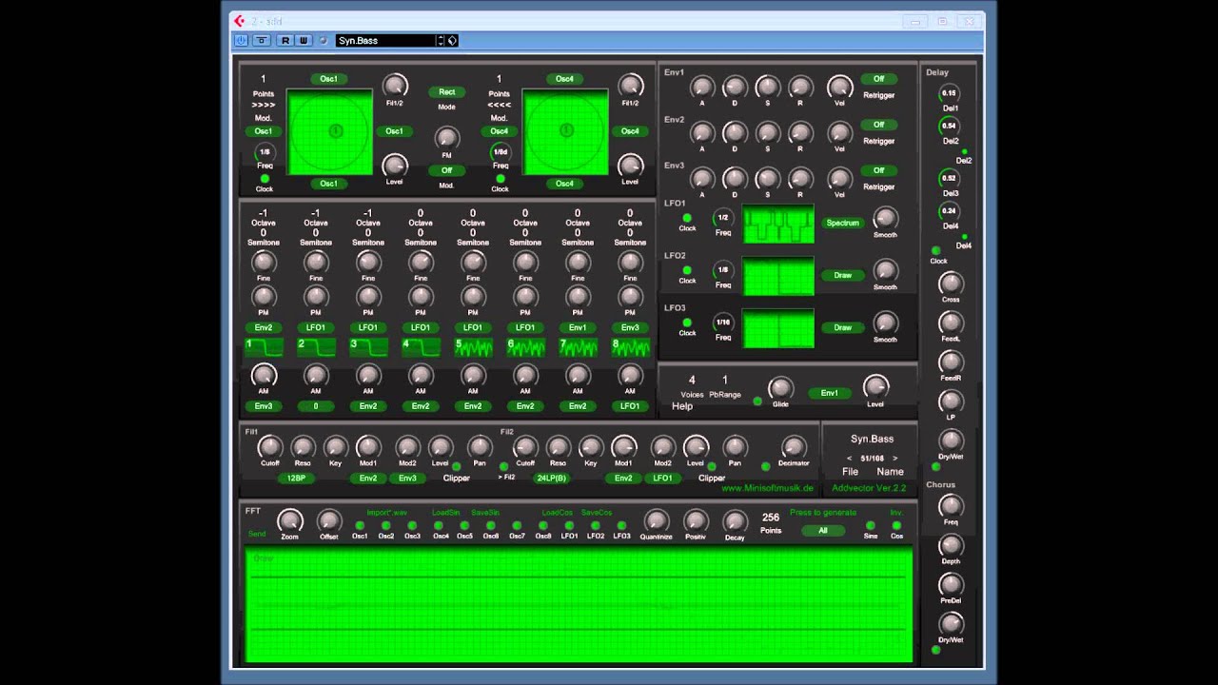Image resolution: width=1218 pixels, height=685 pixels.
Task: Click the Delay Cross knob
Action: point(951,284)
